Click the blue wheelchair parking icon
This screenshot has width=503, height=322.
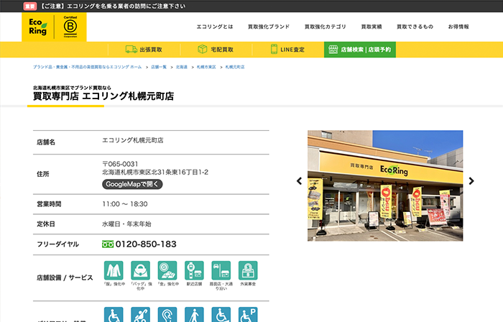coord(248,315)
